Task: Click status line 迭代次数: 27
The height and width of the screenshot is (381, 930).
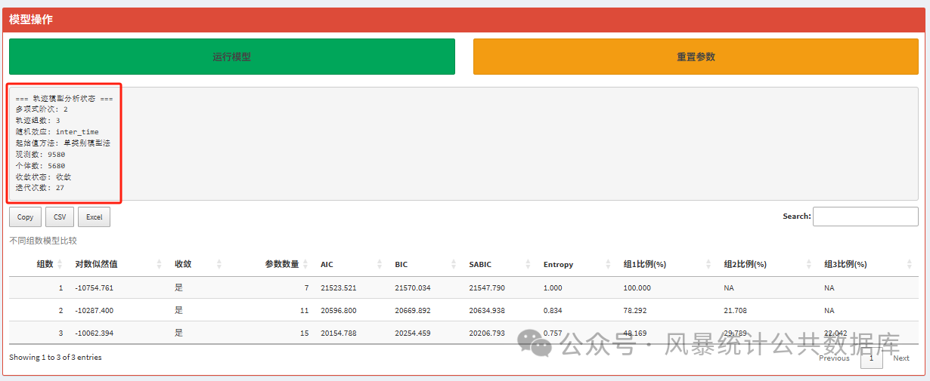Action: (40, 188)
